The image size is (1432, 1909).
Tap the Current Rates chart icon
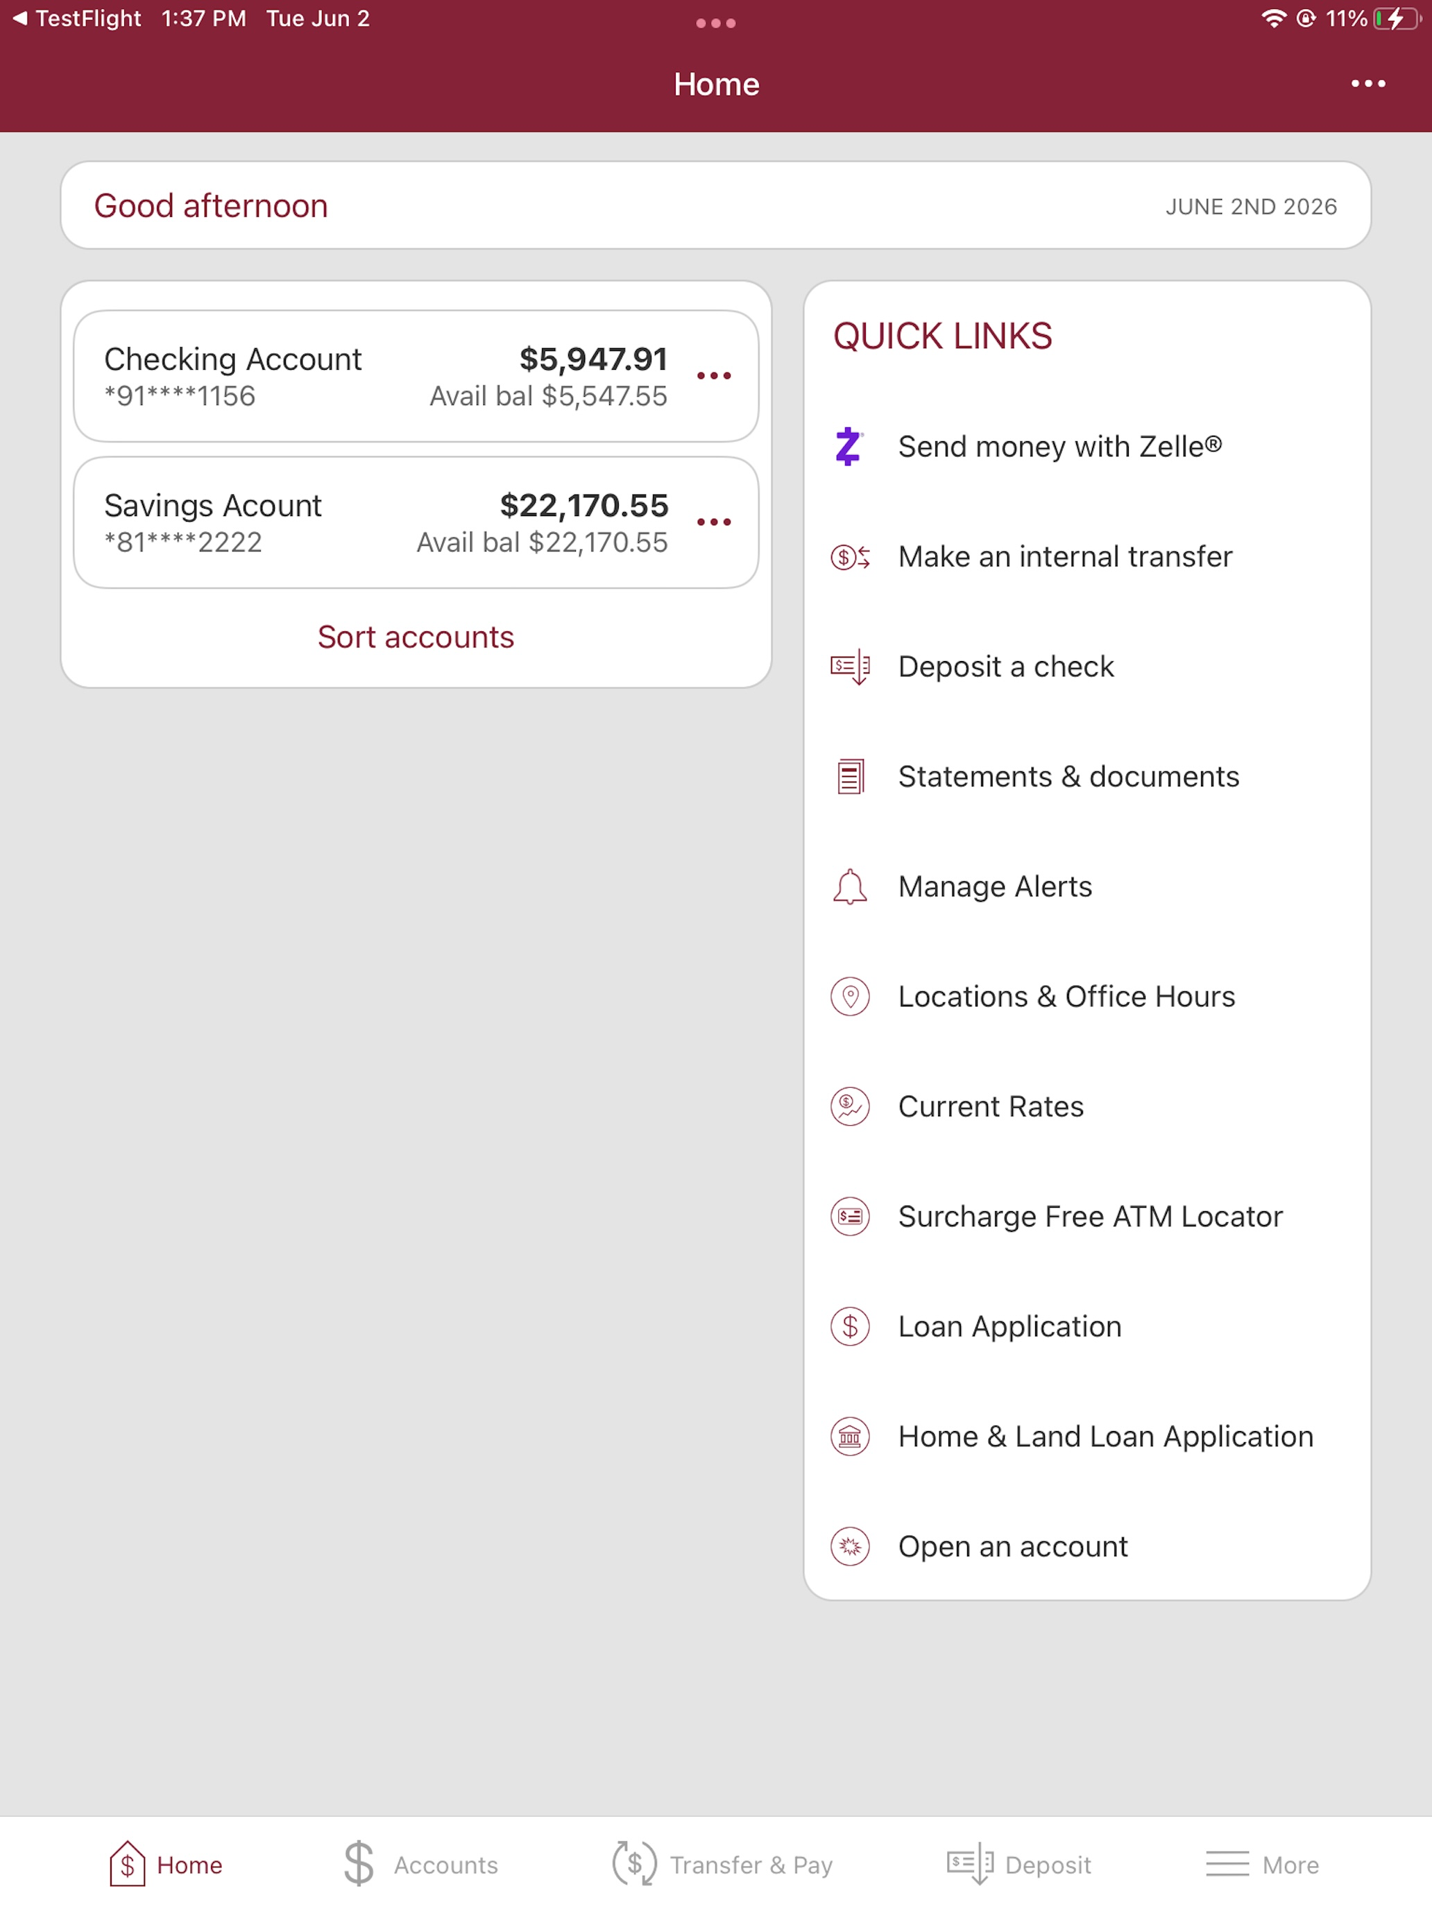[850, 1106]
